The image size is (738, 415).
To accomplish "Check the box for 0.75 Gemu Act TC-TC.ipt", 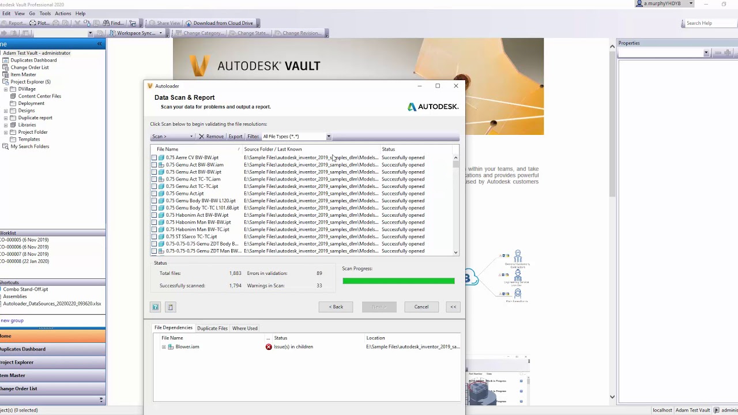I will click(154, 186).
